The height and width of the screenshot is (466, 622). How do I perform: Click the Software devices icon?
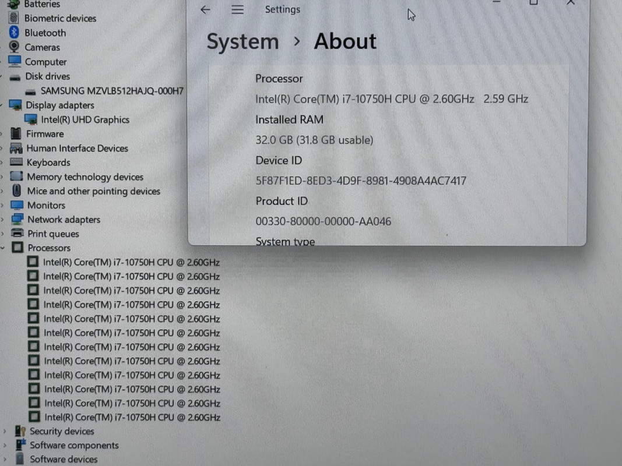19,459
